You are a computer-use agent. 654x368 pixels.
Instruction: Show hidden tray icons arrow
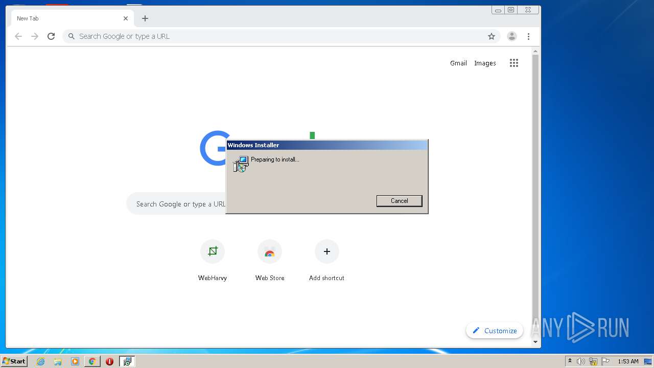[570, 361]
